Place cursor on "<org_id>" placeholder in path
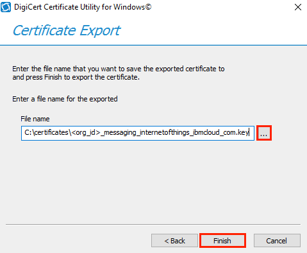Viewport: 307px width, 253px height. point(86,133)
